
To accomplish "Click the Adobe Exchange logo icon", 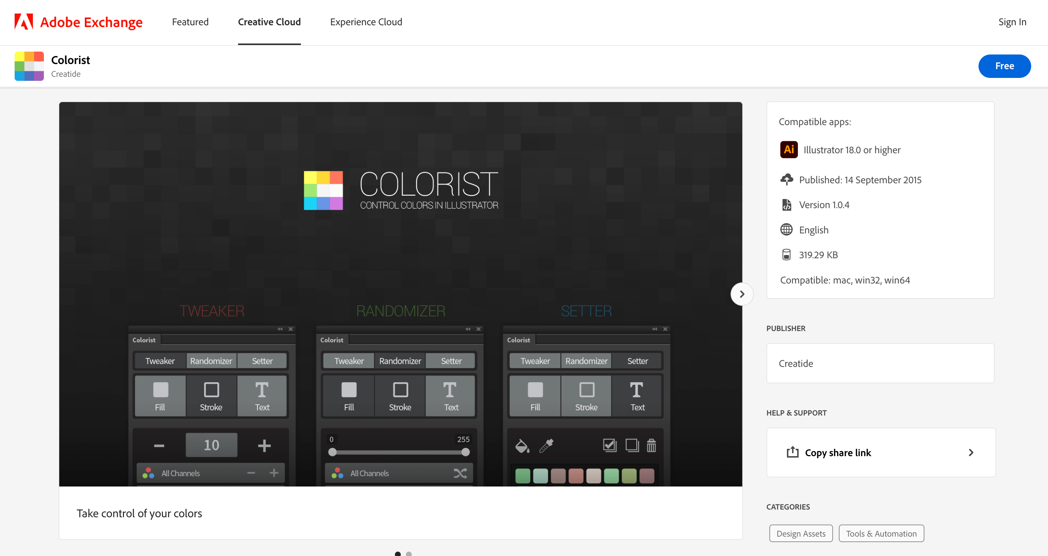I will [24, 22].
